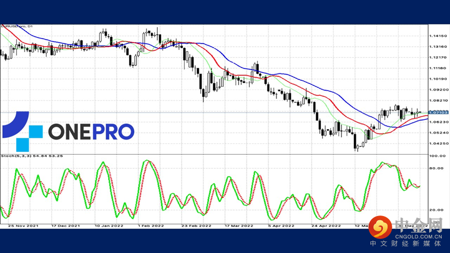Click the 1.04250 price axis label
450x253 pixels.
pos(438,143)
